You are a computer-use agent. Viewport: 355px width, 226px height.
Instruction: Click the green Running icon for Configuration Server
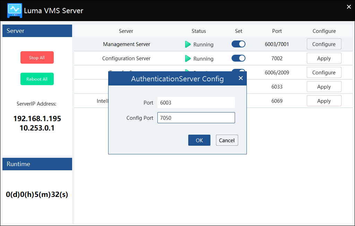[188, 58]
